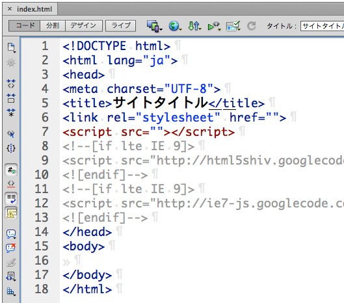Click the Select Parent Tag icon
Image resolution: width=344 pixels, height=303 pixels.
[11, 133]
